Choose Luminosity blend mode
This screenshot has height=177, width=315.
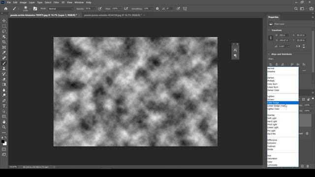(283, 165)
